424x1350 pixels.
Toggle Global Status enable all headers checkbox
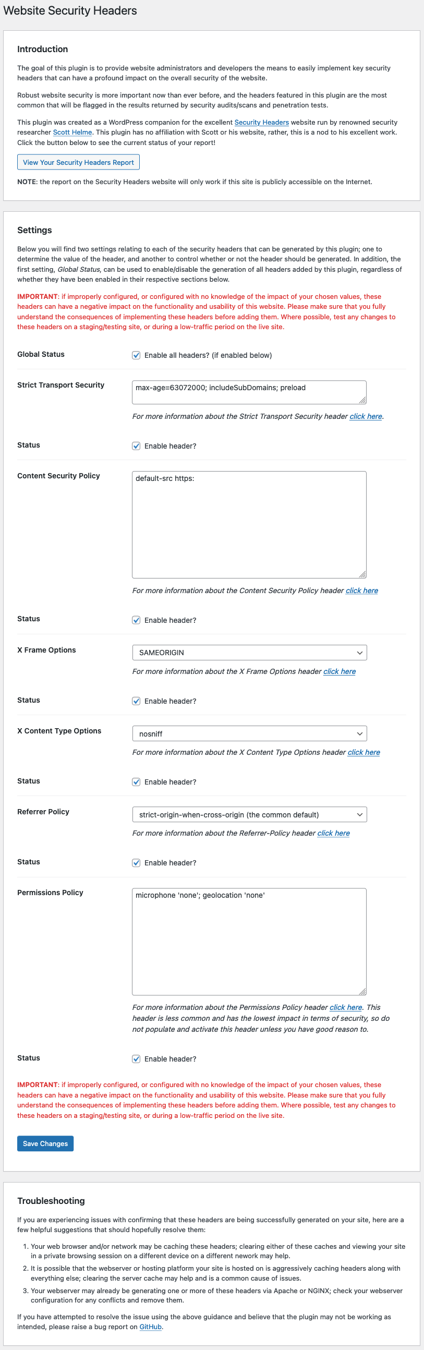point(136,355)
